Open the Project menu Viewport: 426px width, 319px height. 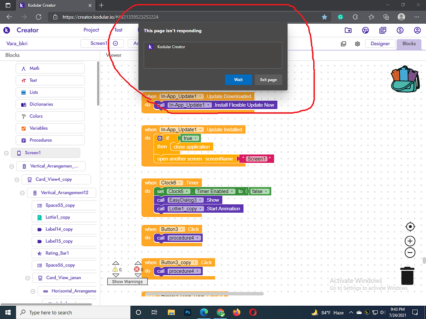(x=91, y=30)
